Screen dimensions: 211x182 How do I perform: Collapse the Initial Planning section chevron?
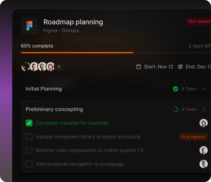tap(204, 89)
